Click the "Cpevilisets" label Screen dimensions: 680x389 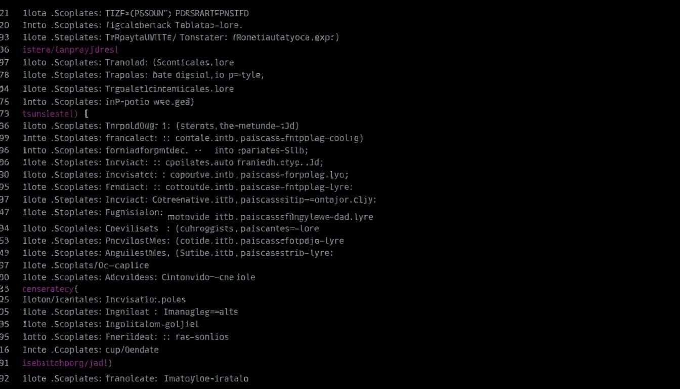click(131, 228)
